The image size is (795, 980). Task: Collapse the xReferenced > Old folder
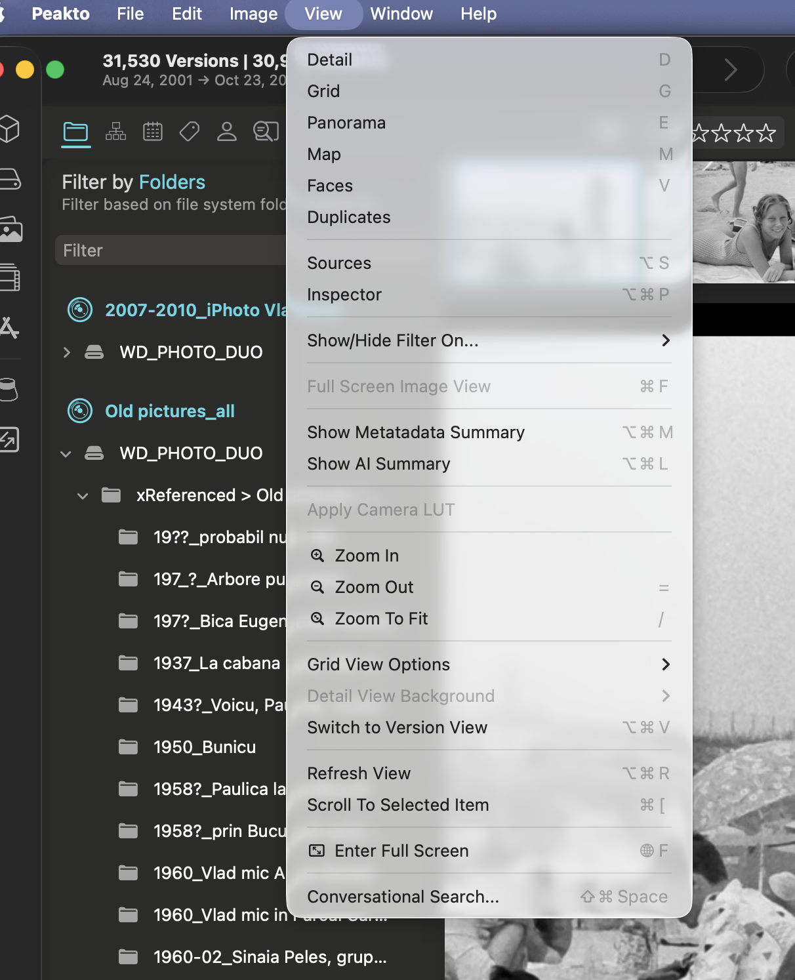click(83, 495)
